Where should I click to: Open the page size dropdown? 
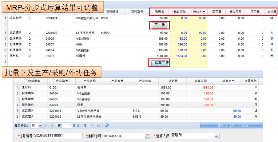40,125
